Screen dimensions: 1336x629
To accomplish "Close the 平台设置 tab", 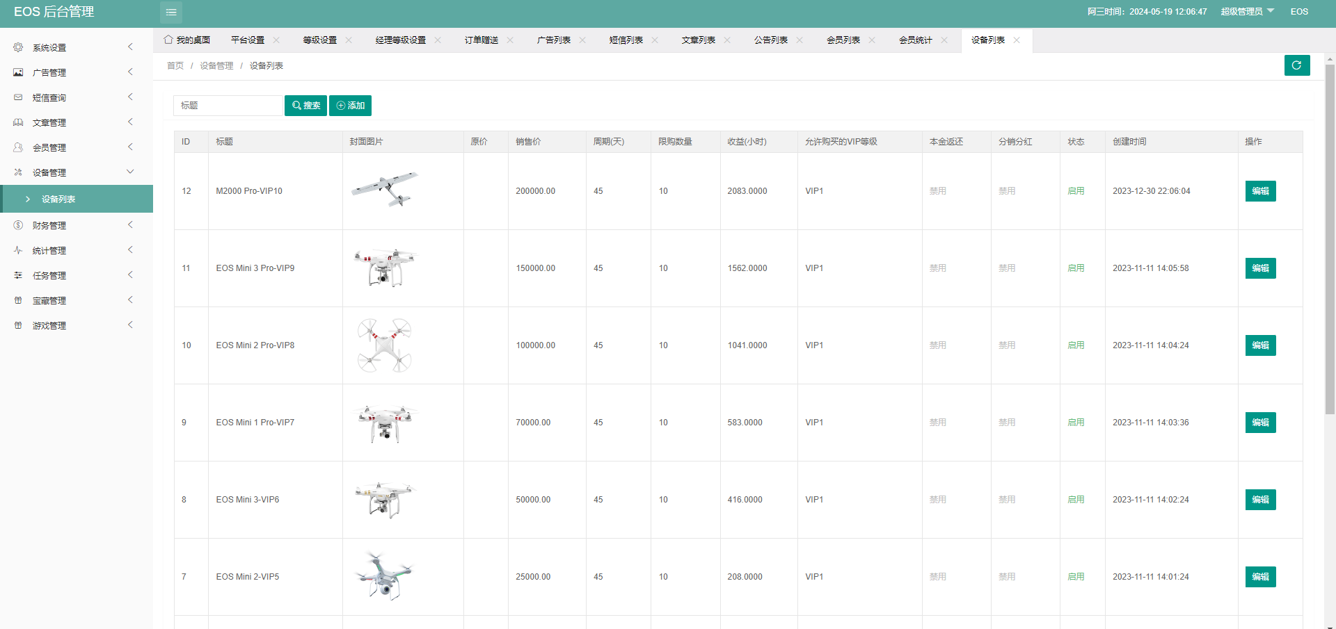I will (276, 40).
